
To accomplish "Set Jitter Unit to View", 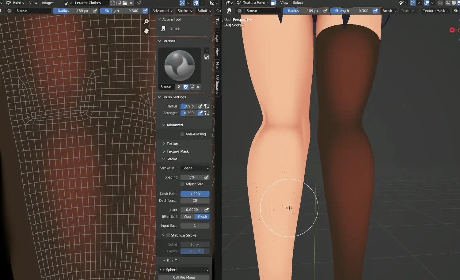I will (x=188, y=217).
